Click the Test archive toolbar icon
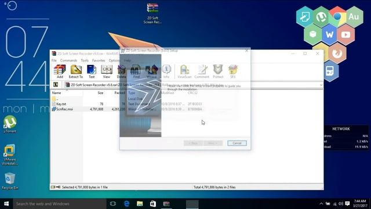The width and height of the screenshot is (371, 209). [92, 71]
